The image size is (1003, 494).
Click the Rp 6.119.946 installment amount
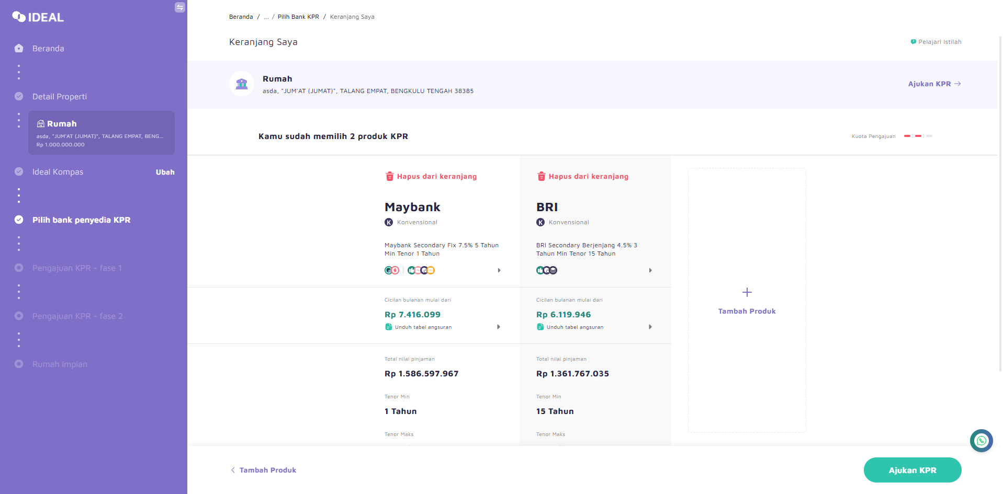(x=564, y=315)
